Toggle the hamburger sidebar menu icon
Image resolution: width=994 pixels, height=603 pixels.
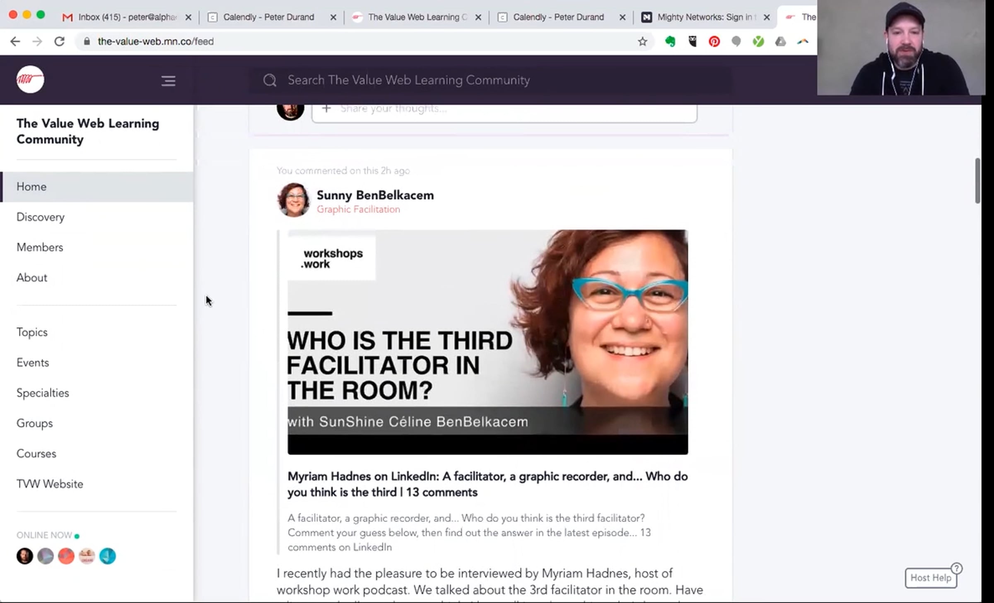168,81
